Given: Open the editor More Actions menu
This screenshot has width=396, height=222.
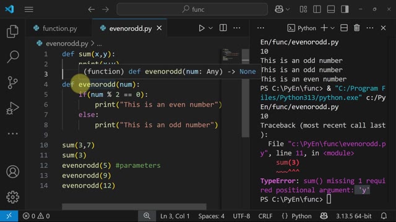Looking at the screenshot, I should (x=237, y=28).
